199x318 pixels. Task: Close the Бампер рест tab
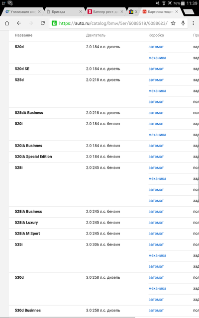point(121,11)
